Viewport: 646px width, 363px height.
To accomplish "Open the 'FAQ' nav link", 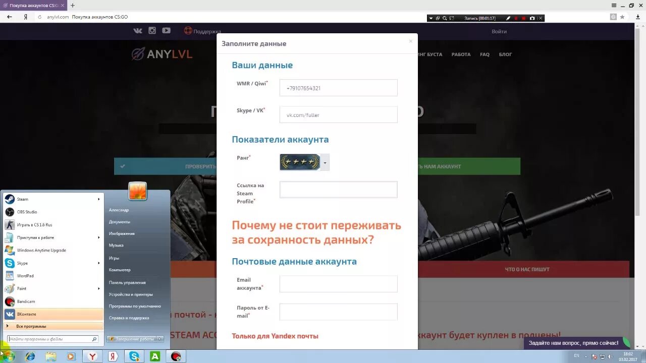I will [484, 54].
